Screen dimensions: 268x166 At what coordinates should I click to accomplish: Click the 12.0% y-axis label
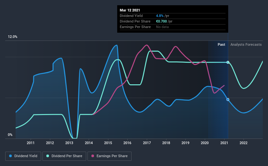[x=12, y=37]
